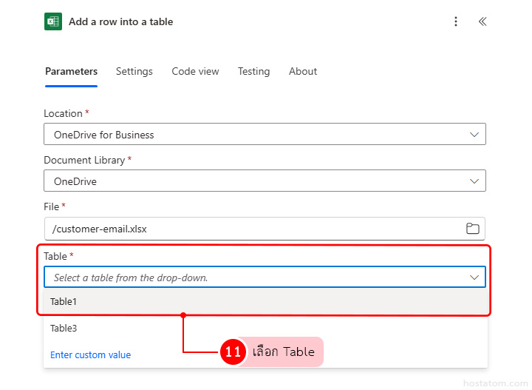Collapse the panel with double-chevron icon
This screenshot has width=532, height=390.
point(482,21)
